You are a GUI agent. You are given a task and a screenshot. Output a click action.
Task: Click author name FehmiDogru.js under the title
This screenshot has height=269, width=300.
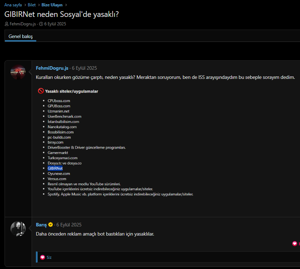pyautogui.click(x=23, y=24)
